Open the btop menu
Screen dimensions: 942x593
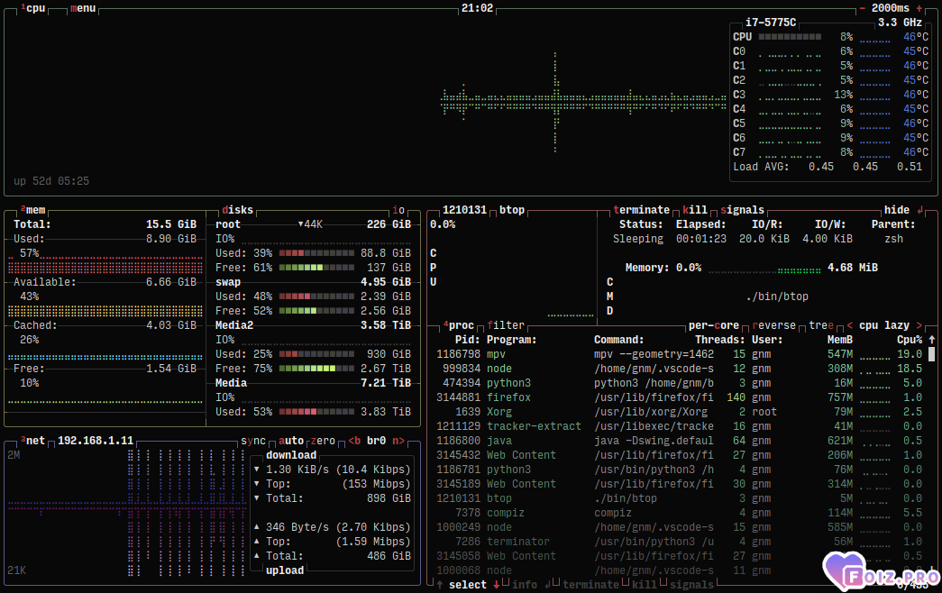83,8
